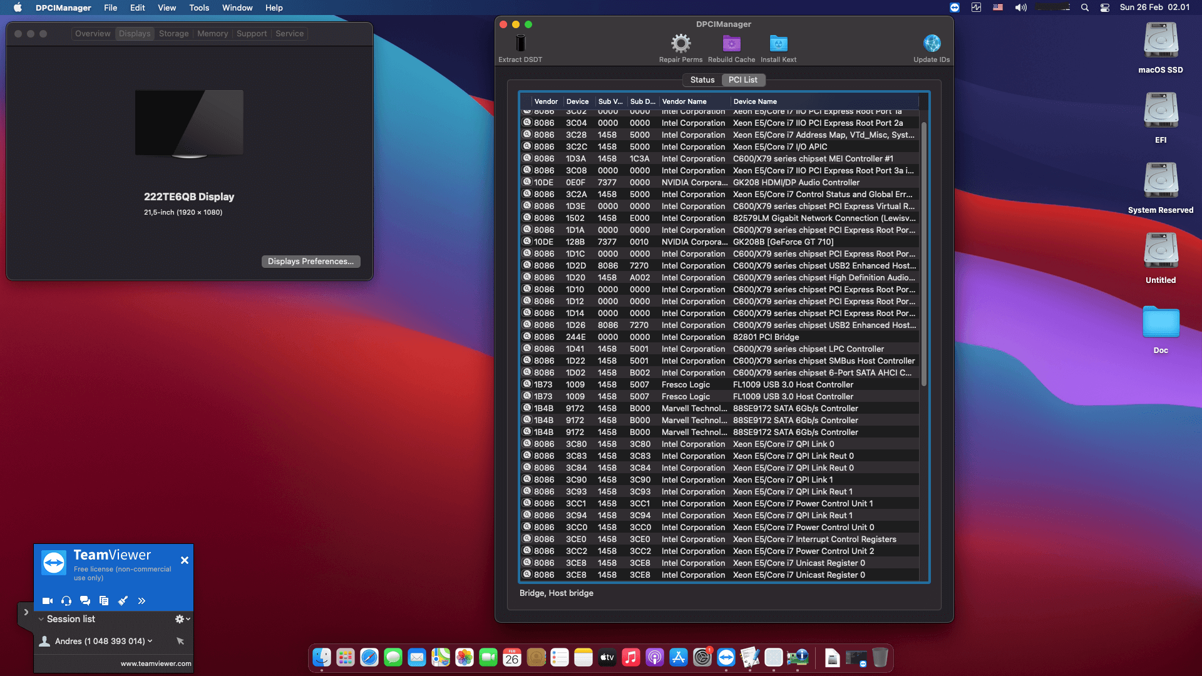Click the Rebuild Cache icon
The image size is (1202, 676).
[731, 44]
